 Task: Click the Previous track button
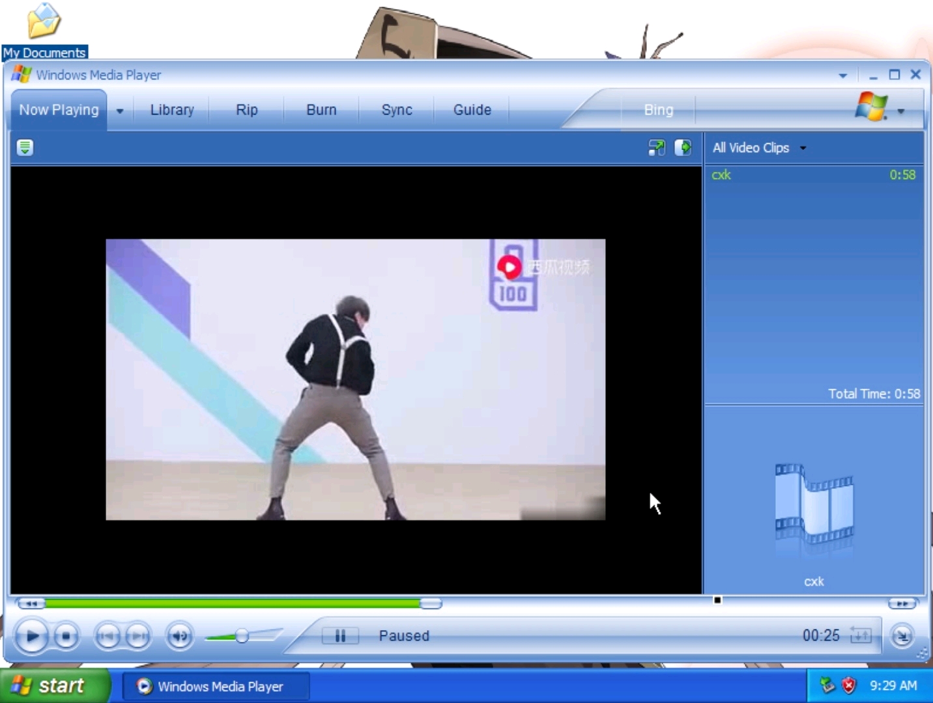[108, 635]
